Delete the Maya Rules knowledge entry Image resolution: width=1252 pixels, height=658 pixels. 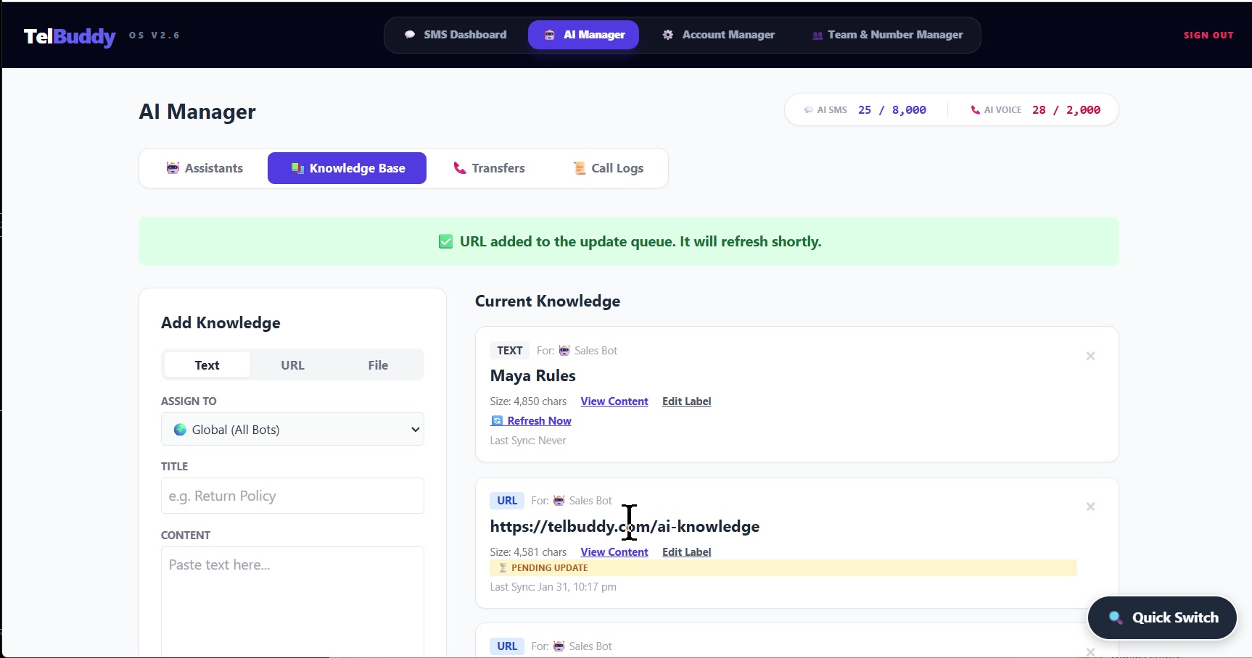point(1090,356)
